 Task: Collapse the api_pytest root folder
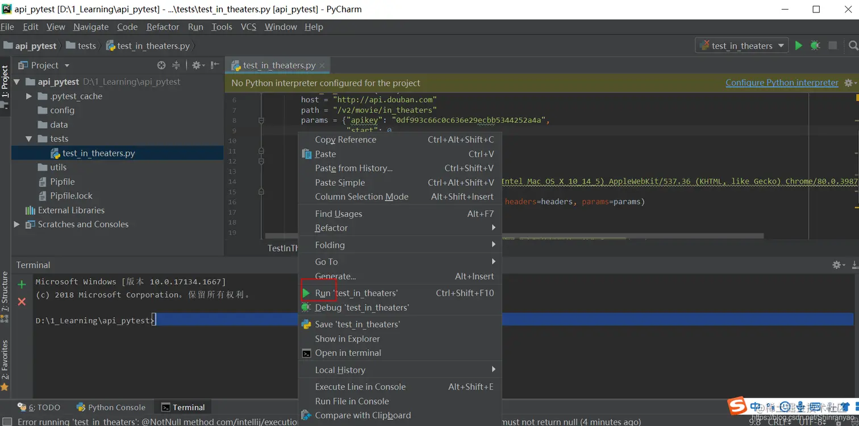pos(16,82)
